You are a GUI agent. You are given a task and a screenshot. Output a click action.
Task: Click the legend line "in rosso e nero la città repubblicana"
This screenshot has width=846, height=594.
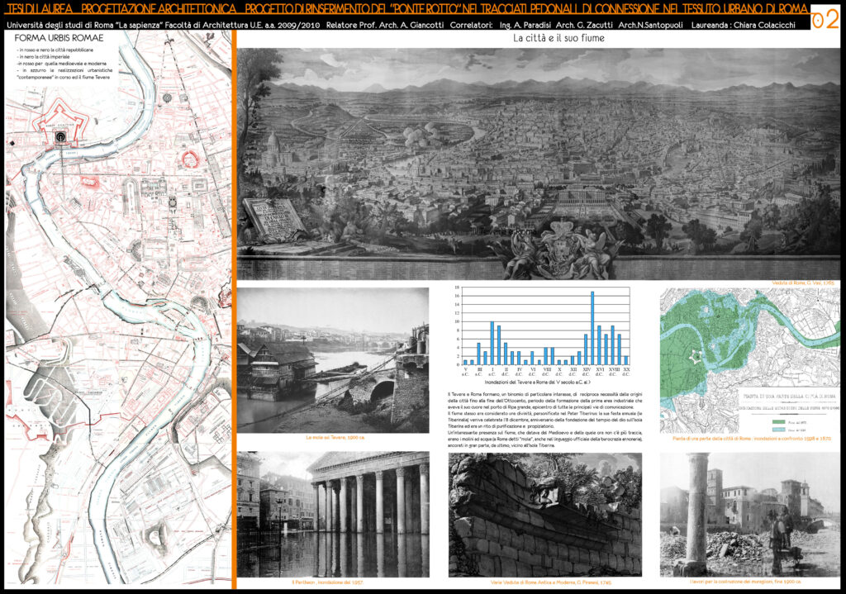(x=55, y=50)
